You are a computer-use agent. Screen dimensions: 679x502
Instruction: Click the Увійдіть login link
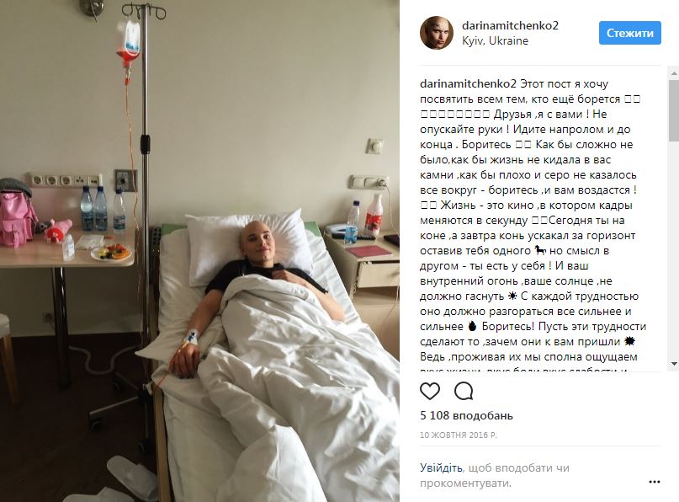[x=441, y=467]
